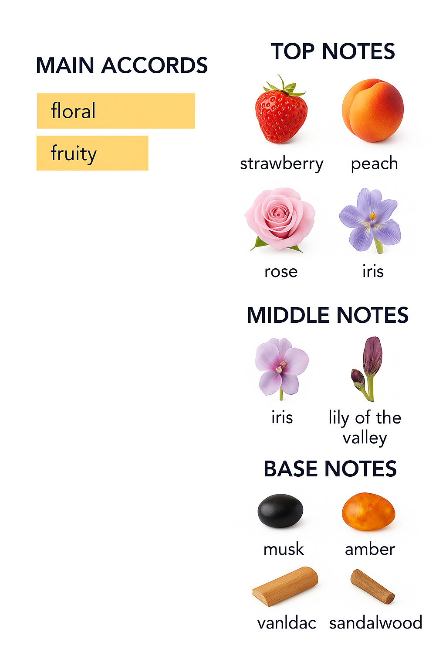
Task: Click the iris flower picture under Middle Notes
Action: point(281,367)
